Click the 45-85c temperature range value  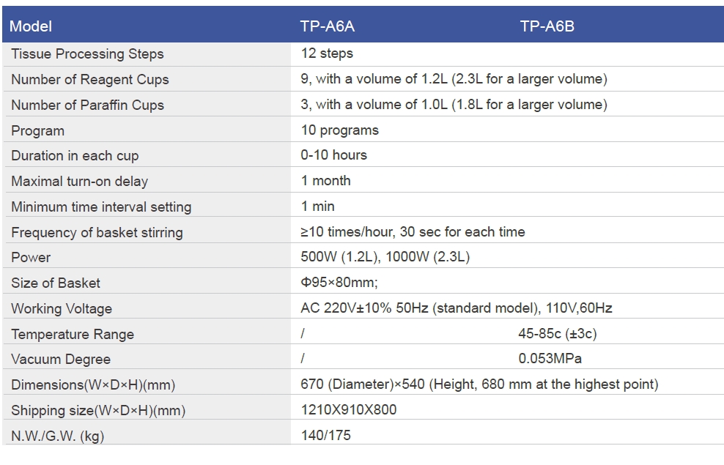click(x=558, y=333)
